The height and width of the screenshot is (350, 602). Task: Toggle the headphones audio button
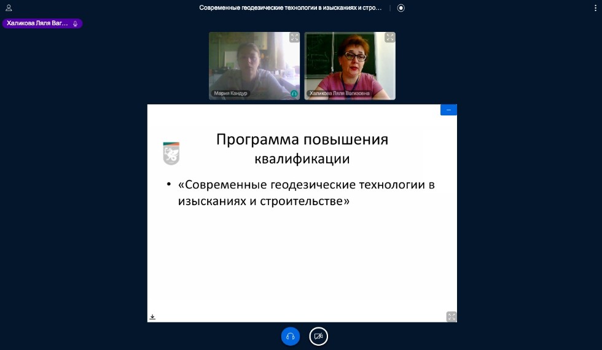tap(290, 336)
